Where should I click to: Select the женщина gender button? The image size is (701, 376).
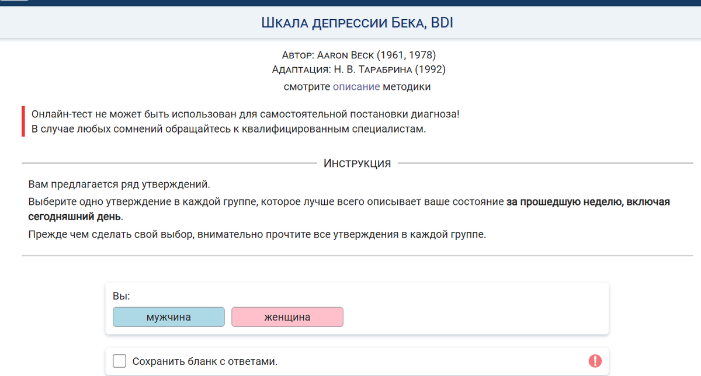click(x=287, y=316)
